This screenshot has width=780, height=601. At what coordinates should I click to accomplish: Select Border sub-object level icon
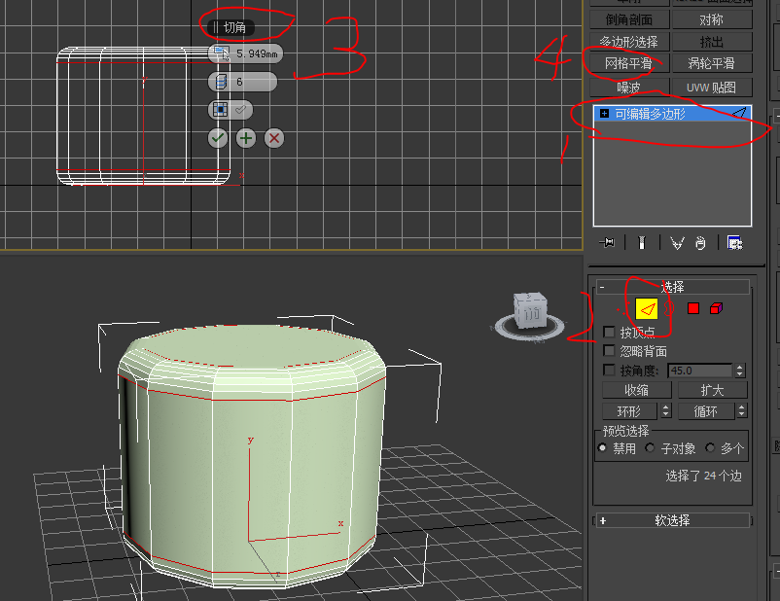(x=669, y=308)
